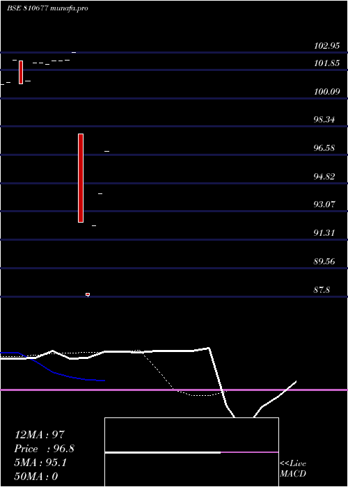
Task: Click the red candlestick near 101.85
Action: pyautogui.click(x=21, y=72)
